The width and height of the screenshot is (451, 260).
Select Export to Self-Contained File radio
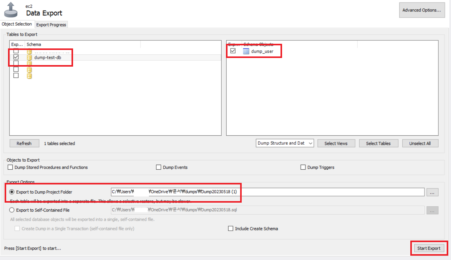[12, 210]
